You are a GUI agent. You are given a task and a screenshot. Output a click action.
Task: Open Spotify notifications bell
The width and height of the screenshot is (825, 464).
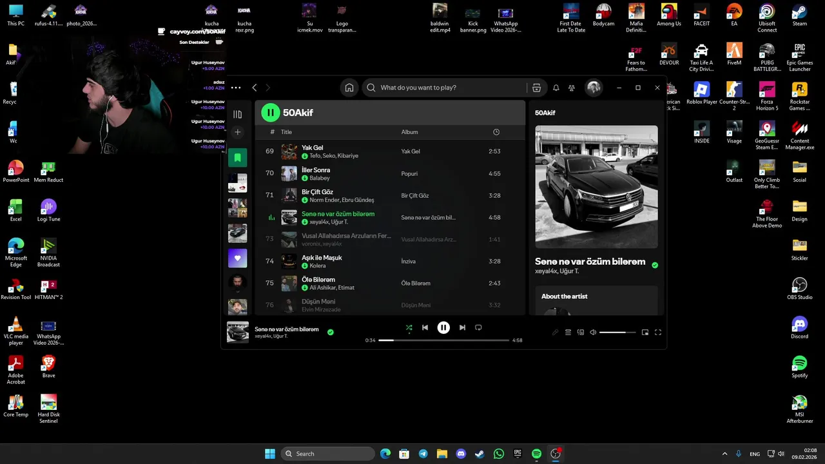pyautogui.click(x=556, y=88)
